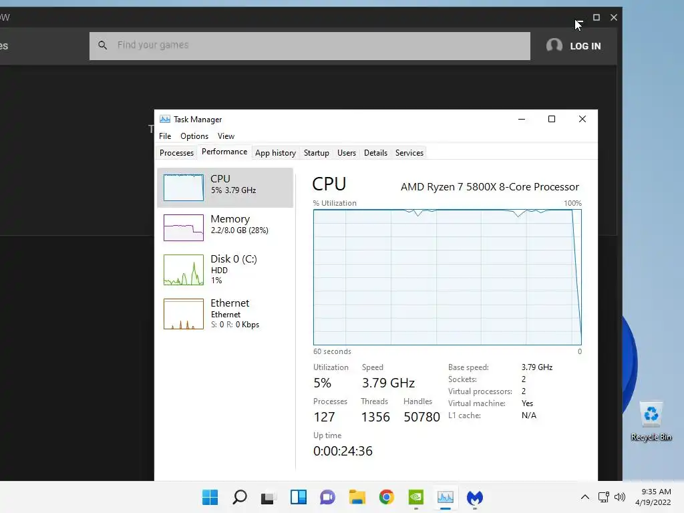The height and width of the screenshot is (513, 684).
Task: Click the Virtual machine Yes value
Action: pos(528,403)
